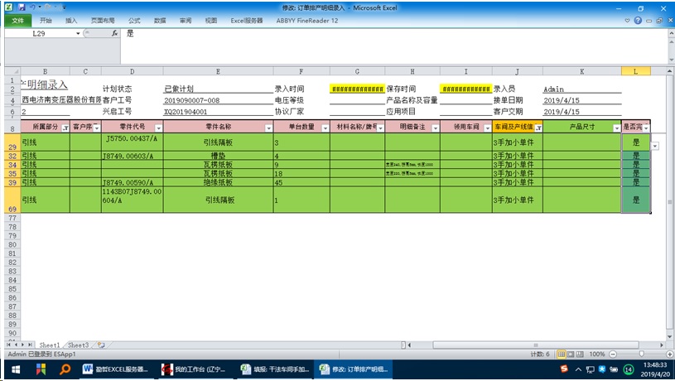The width and height of the screenshot is (675, 381).
Task: Click the insert function fx icon
Action: pyautogui.click(x=114, y=34)
